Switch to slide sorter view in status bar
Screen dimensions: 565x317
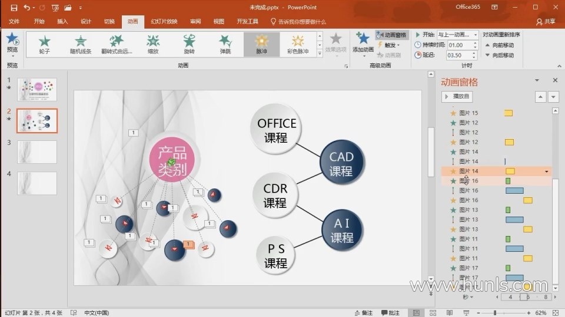click(x=433, y=313)
